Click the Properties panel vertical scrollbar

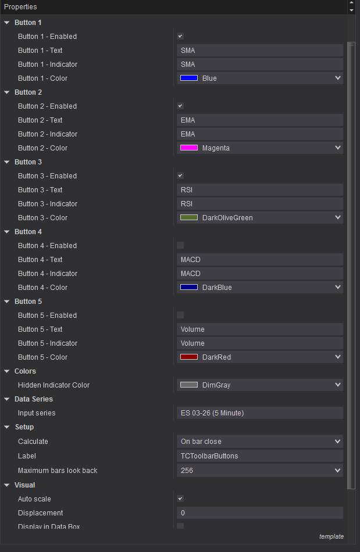coord(351,261)
